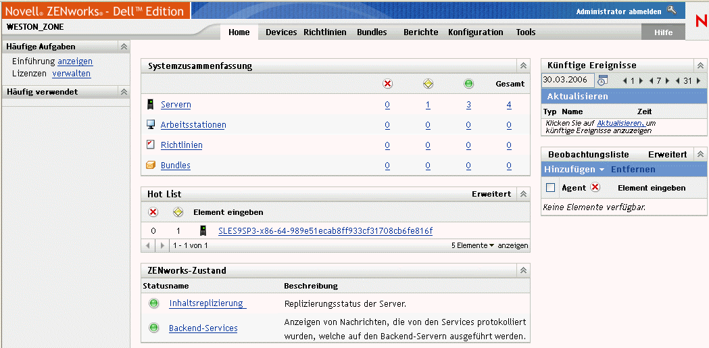Click the monitor icon beside Arbeitsstationen
Screen dimensions: 709x348
point(151,125)
